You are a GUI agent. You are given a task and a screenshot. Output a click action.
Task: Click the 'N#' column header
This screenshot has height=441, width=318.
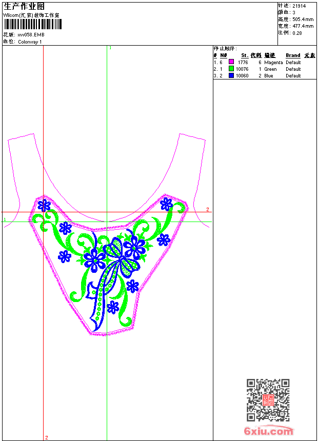[224, 55]
